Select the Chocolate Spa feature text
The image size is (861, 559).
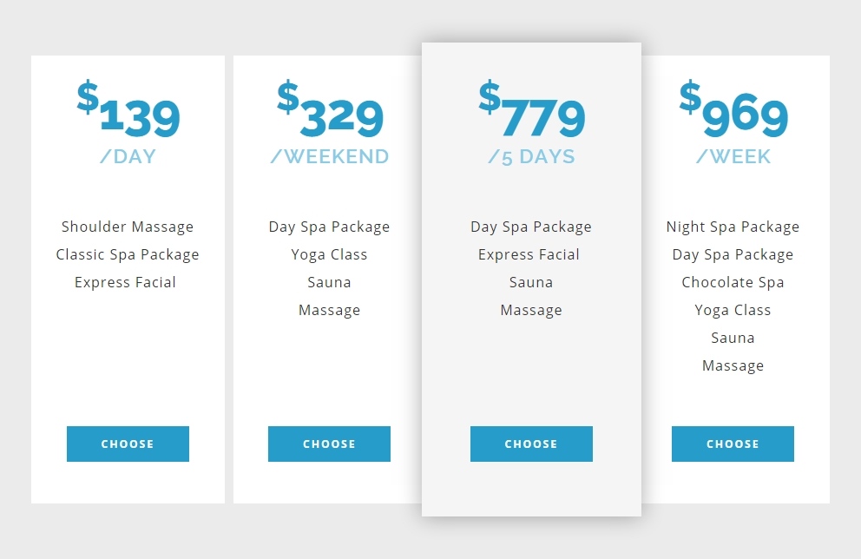733,282
